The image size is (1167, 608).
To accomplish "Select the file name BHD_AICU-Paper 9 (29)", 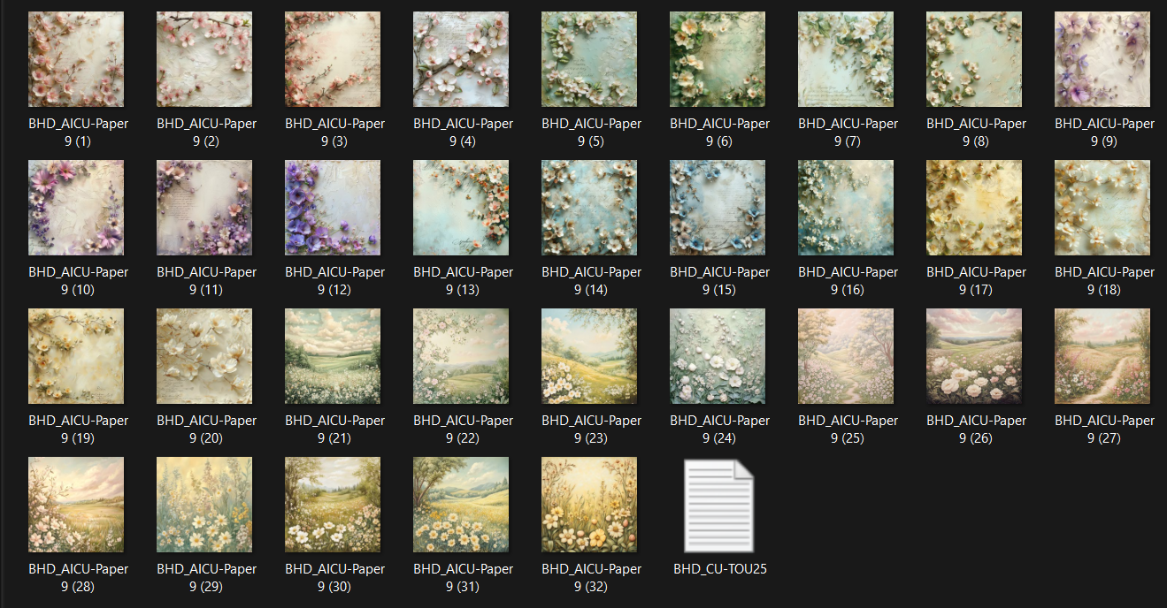I will 206,578.
